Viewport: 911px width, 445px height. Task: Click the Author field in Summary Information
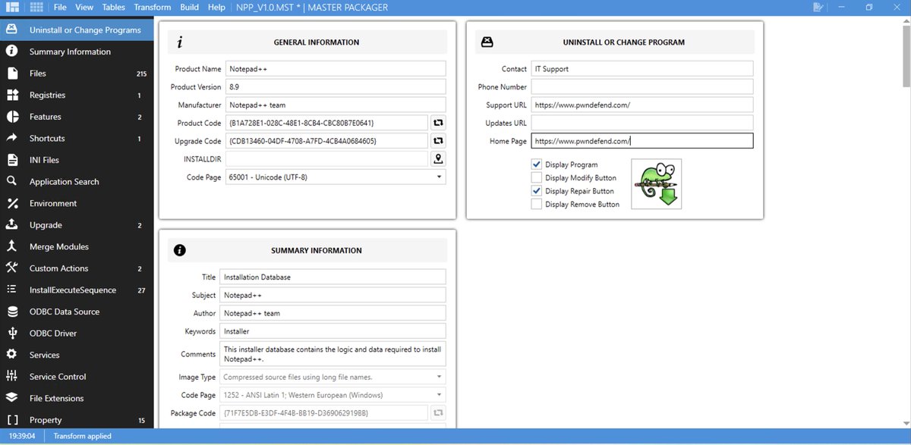(333, 313)
